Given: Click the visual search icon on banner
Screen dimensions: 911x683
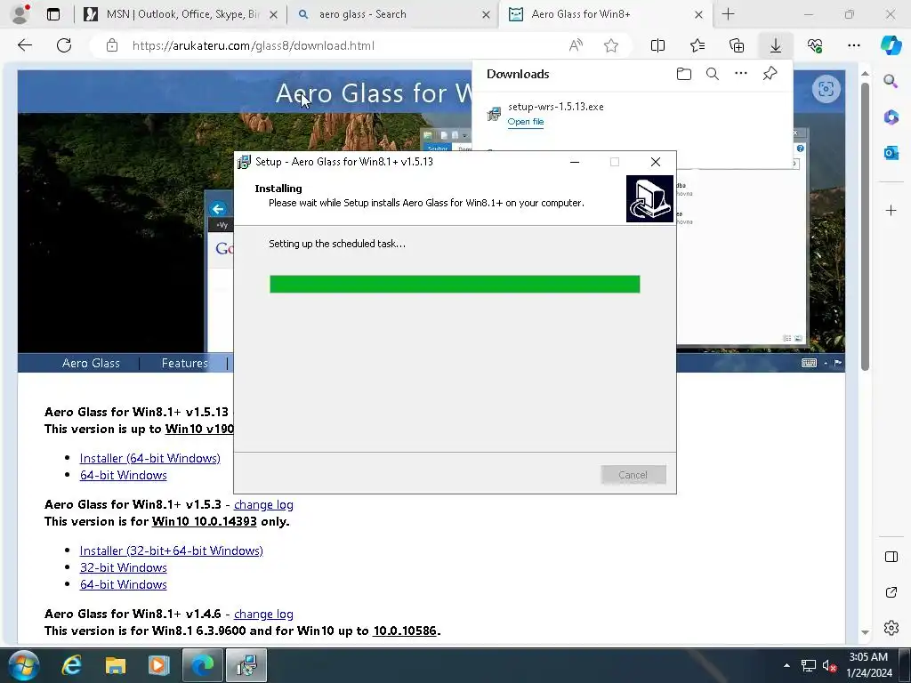Looking at the screenshot, I should pos(826,89).
